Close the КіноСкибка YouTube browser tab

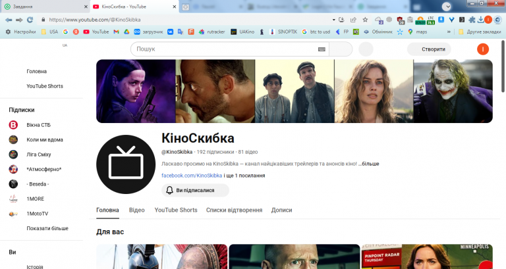175,7
